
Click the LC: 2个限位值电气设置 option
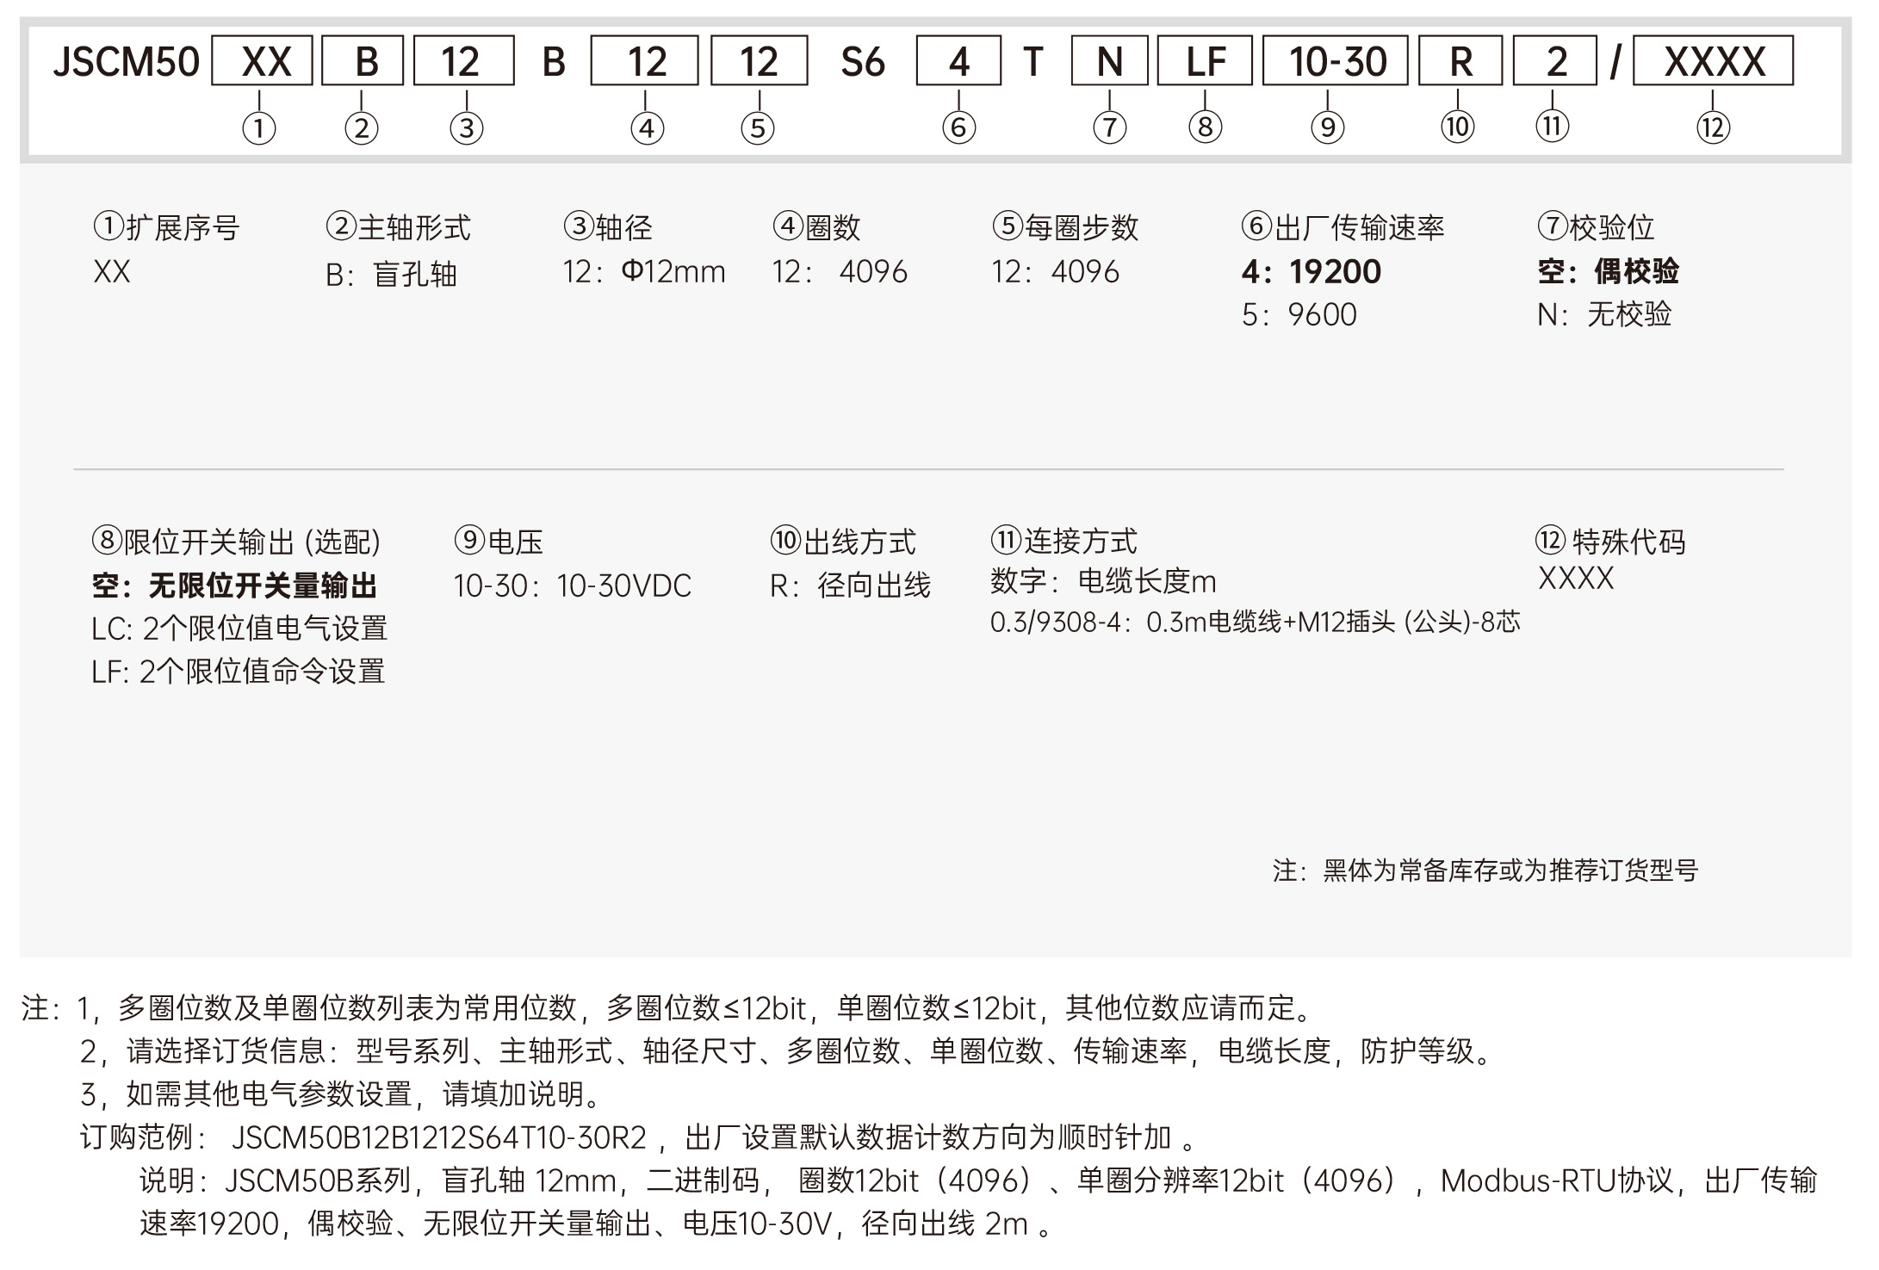[239, 629]
